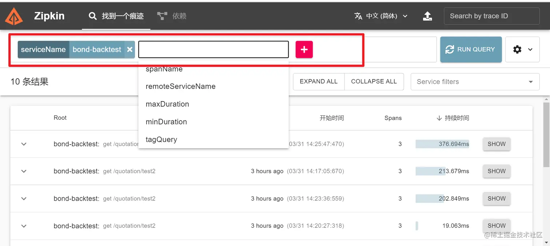Select minDuration in the dropdown list
550x246 pixels.
[166, 122]
